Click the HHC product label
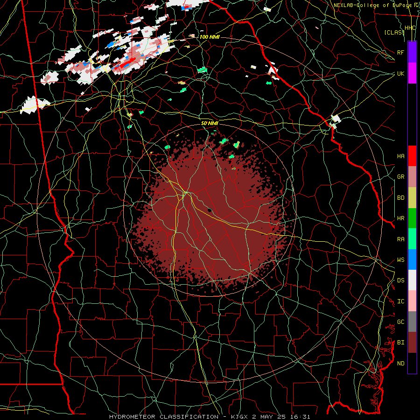420x420 pixels. [410, 28]
